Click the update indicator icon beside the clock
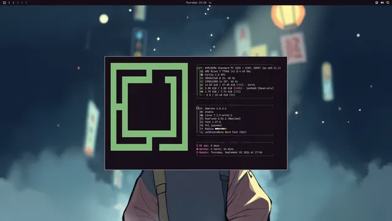 (x=210, y=2)
